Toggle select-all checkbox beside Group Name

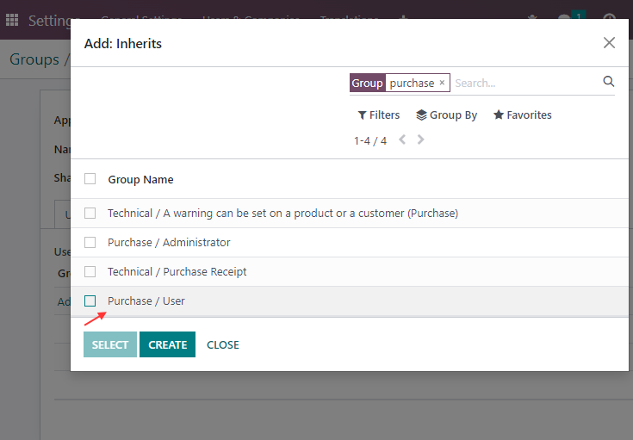[90, 179]
